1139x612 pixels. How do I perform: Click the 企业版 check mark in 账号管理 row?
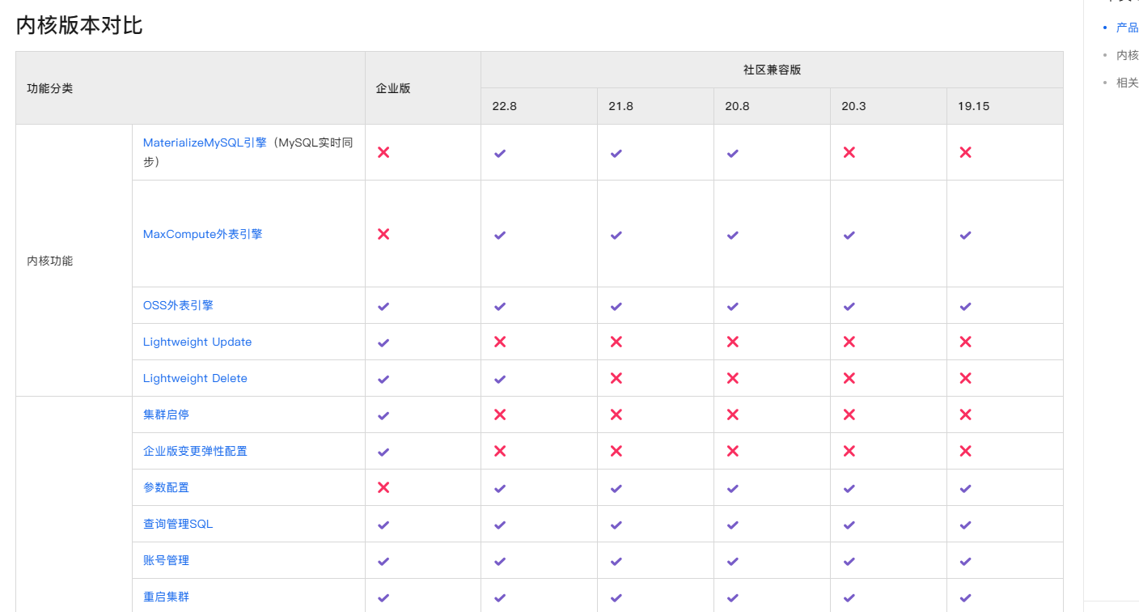coord(383,561)
